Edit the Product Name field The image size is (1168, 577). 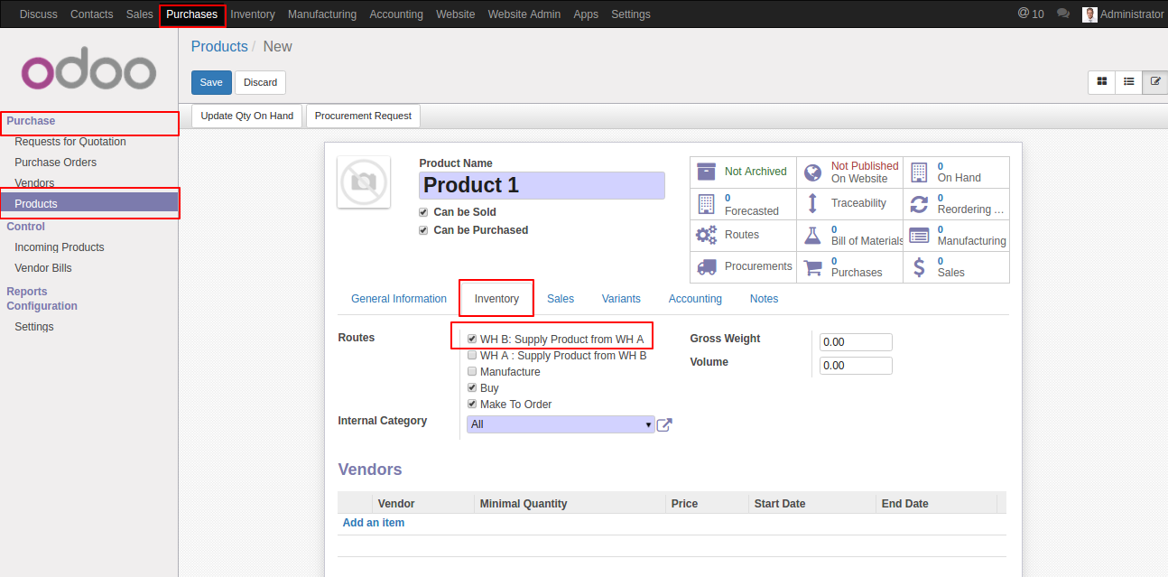pos(542,185)
